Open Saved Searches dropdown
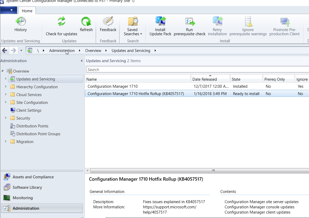Viewport: 309px width, 218px height. coord(133,26)
